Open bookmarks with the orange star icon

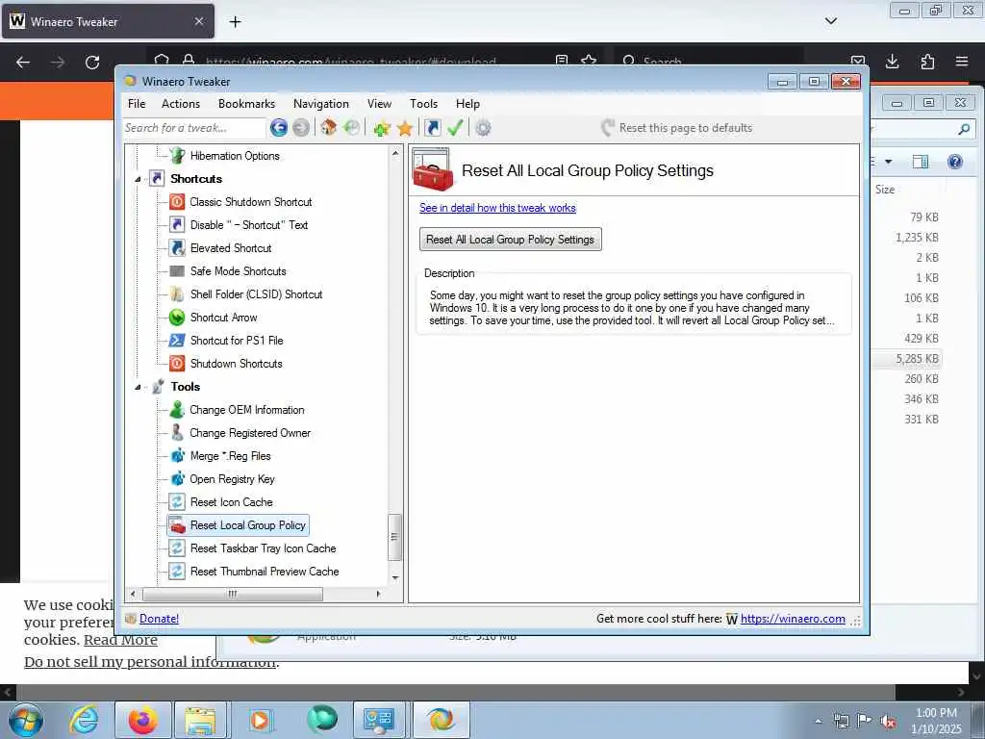(405, 128)
